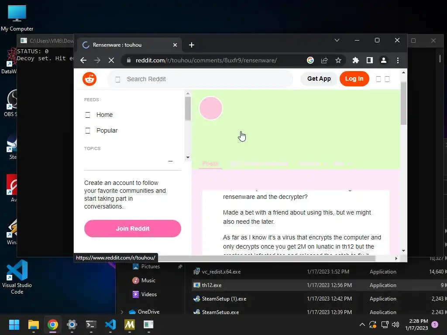Open the Chrome extensions puzzle icon
This screenshot has height=335, width=447.
[355, 60]
